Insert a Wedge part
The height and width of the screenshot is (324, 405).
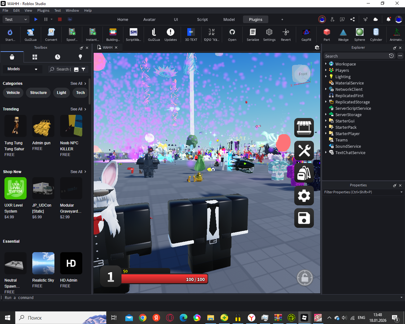[343, 34]
